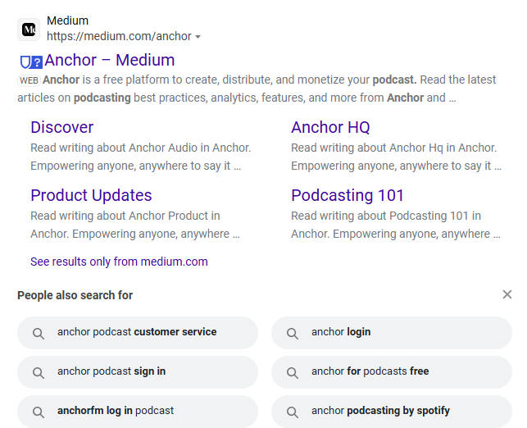Click magnifier icon beside anchor login
The height and width of the screenshot is (428, 527).
click(293, 334)
